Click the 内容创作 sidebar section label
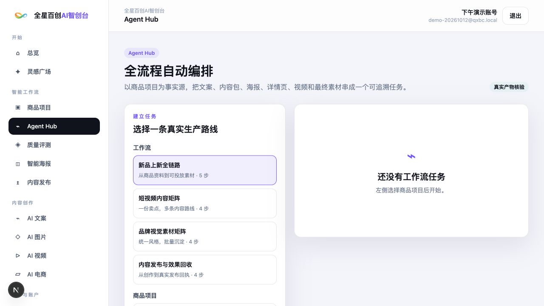544x306 pixels. [23, 203]
